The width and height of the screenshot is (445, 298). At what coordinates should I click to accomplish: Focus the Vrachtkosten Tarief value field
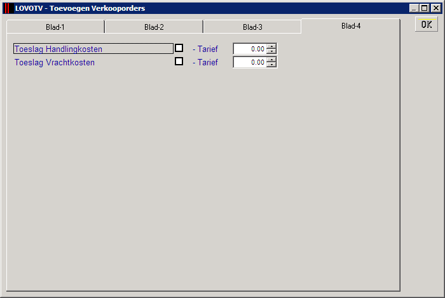tap(250, 62)
